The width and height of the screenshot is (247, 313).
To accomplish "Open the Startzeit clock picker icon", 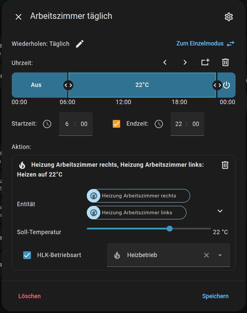I will 47,124.
